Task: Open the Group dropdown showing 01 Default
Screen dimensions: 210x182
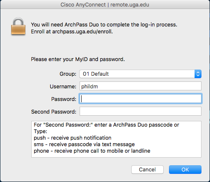Action: click(140, 74)
